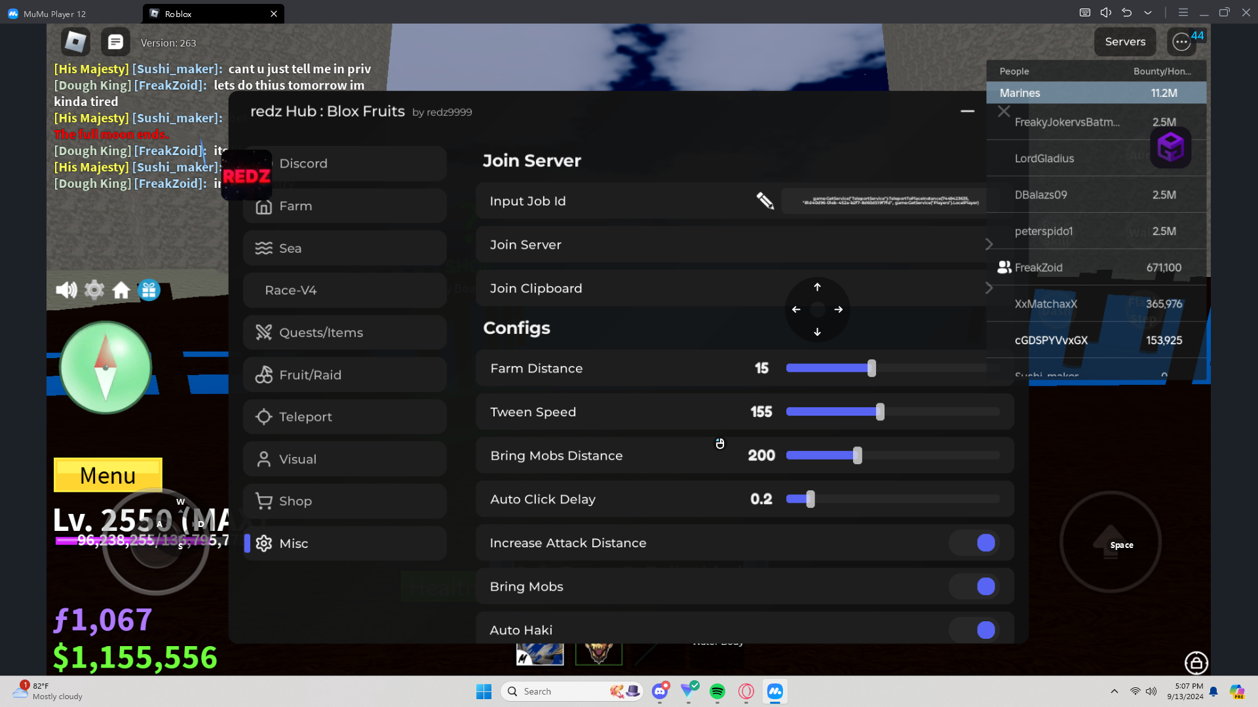
Task: Expand the Join Server row chevron
Action: coord(989,244)
